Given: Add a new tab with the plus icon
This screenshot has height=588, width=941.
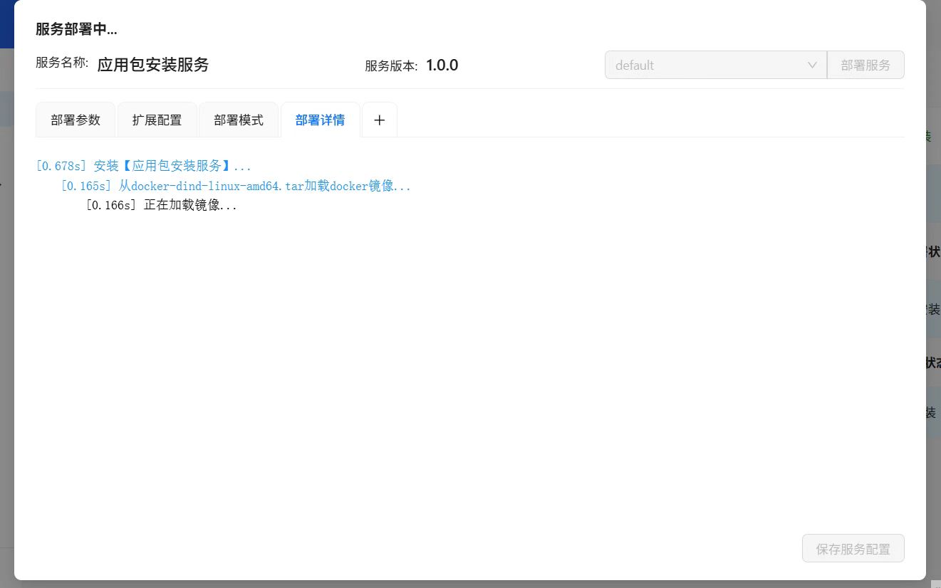Looking at the screenshot, I should (x=380, y=120).
